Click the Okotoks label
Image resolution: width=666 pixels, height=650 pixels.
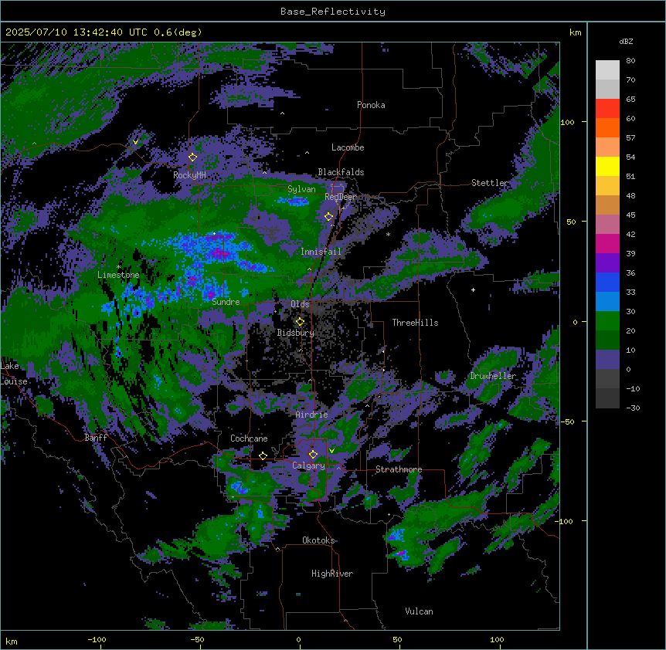click(318, 540)
